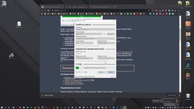Open Rufus About info icon
194x109 pixels.
[x=80, y=72]
